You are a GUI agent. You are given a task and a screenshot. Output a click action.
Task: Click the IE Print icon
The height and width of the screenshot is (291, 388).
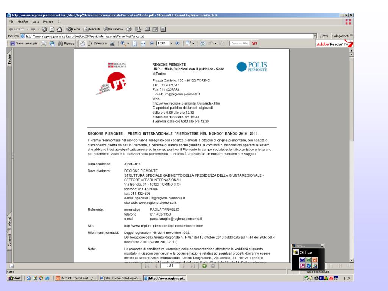coord(148,29)
